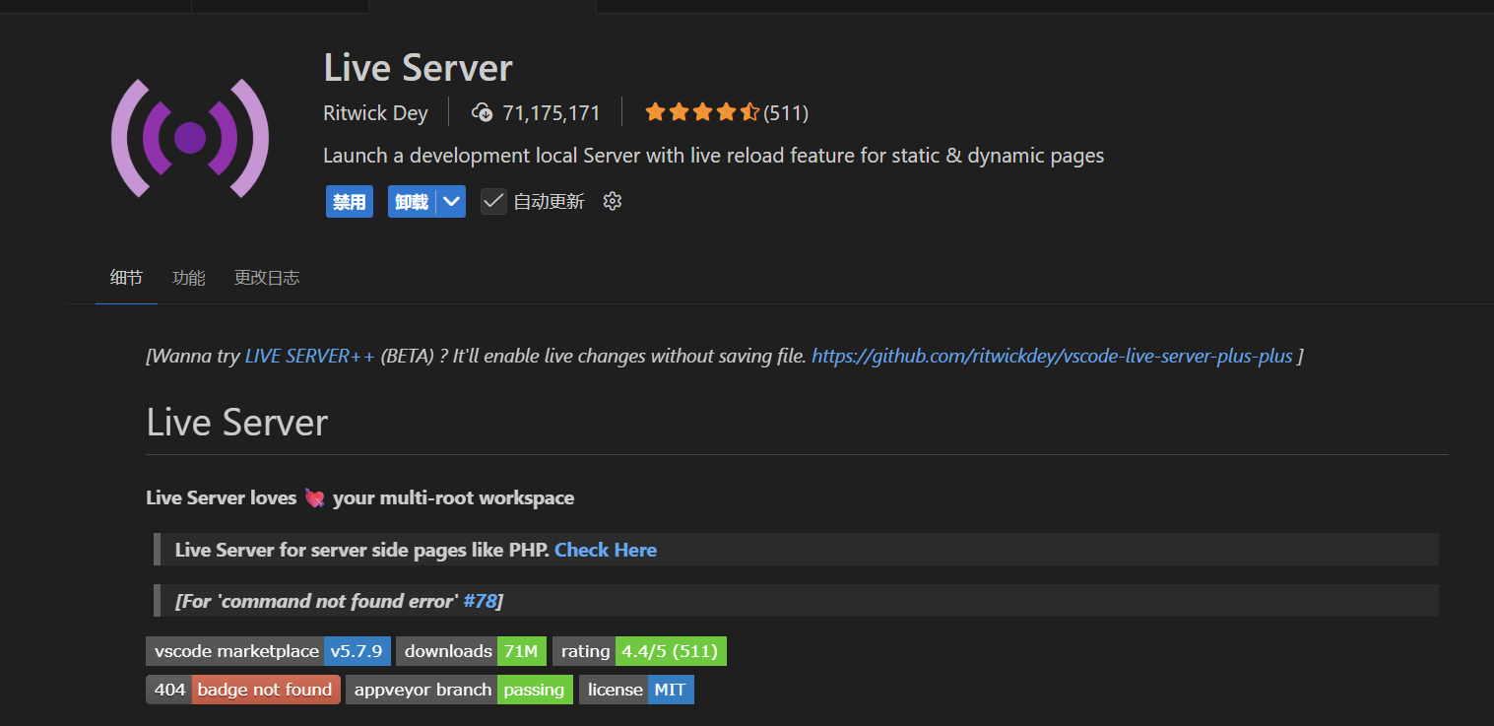Click the appveyor branch passing badge
Viewport: 1494px width, 726px height.
(x=459, y=690)
